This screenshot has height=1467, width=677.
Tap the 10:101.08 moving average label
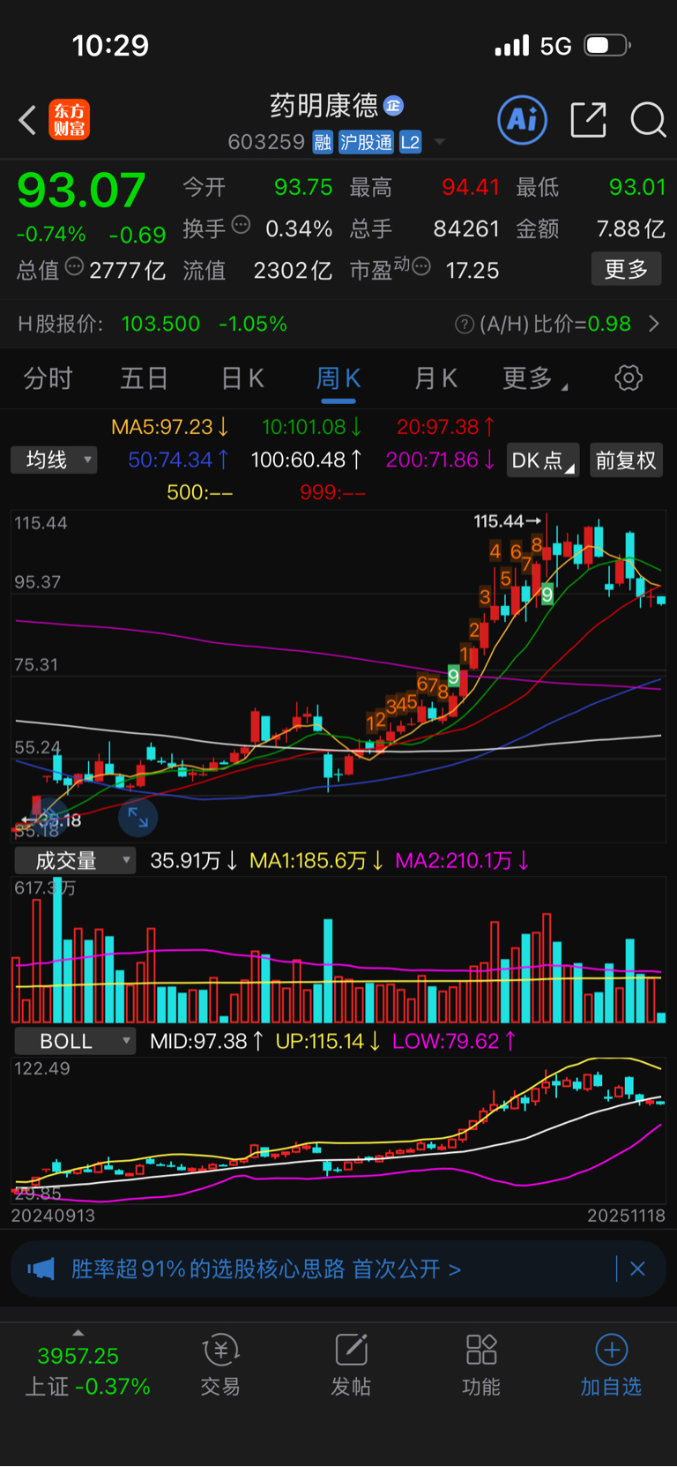pyautogui.click(x=312, y=427)
